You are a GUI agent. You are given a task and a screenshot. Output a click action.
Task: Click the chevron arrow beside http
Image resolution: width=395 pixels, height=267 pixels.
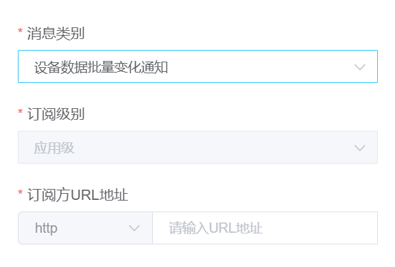(134, 228)
